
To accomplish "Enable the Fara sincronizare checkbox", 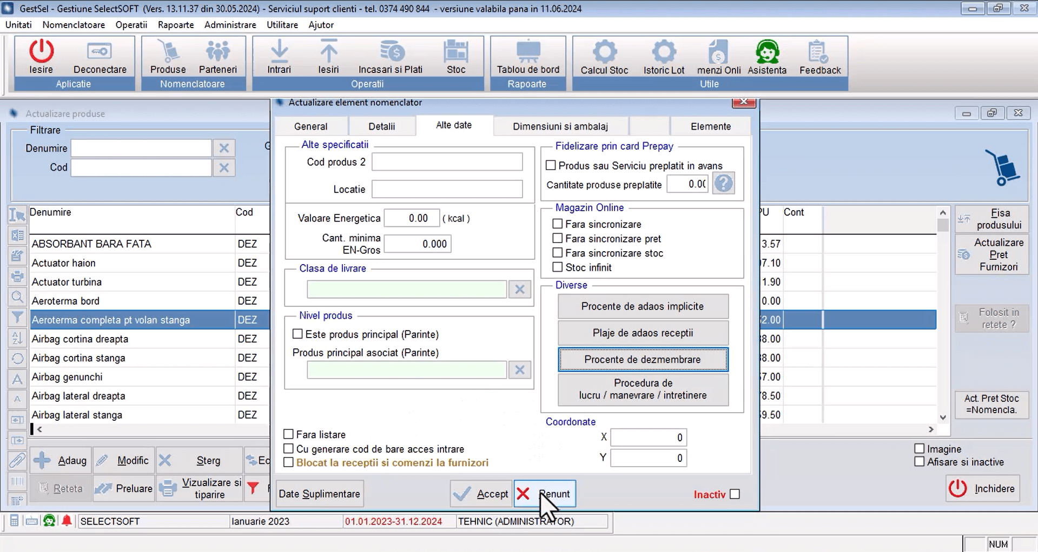I will [558, 224].
